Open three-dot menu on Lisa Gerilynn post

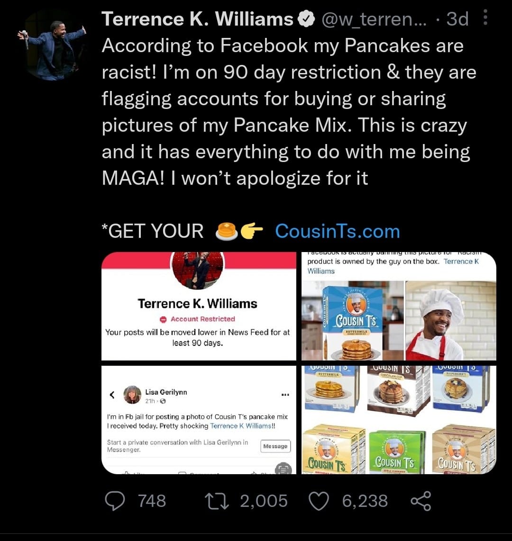click(x=285, y=394)
